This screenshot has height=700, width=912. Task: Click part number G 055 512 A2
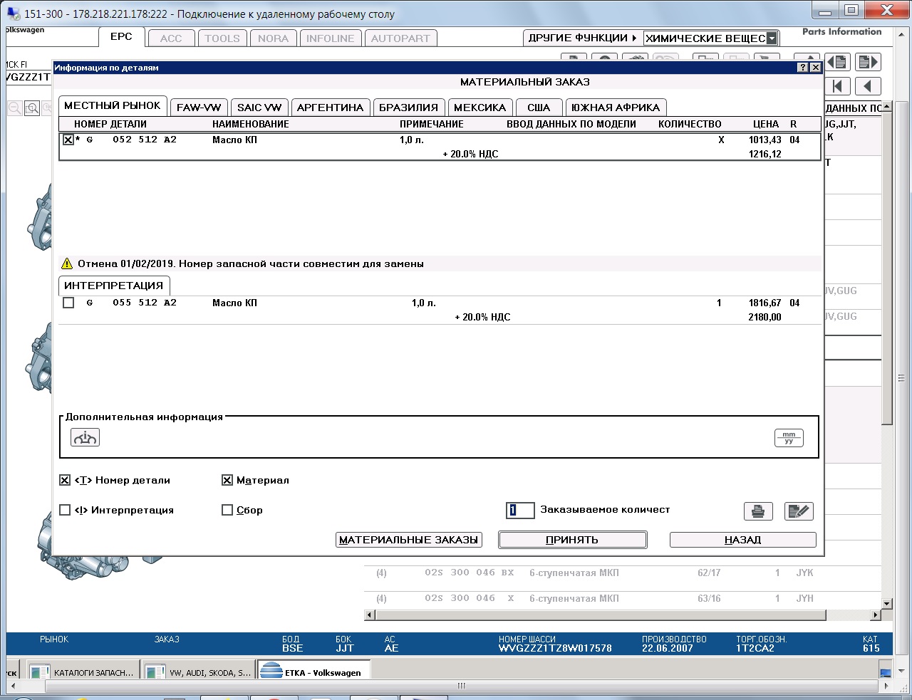pos(131,303)
